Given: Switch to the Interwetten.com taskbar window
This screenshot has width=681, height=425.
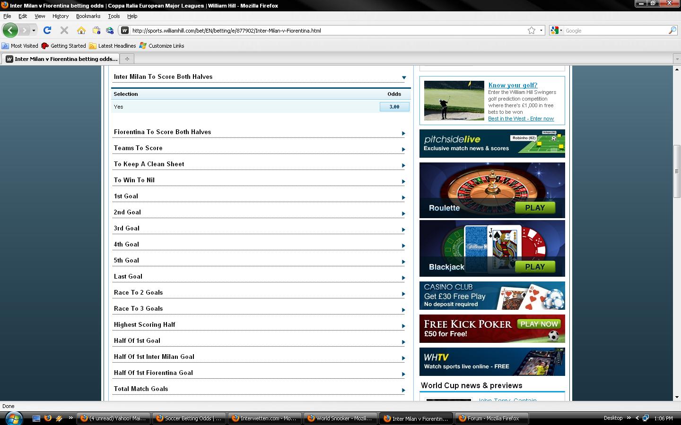Looking at the screenshot, I should tap(264, 418).
